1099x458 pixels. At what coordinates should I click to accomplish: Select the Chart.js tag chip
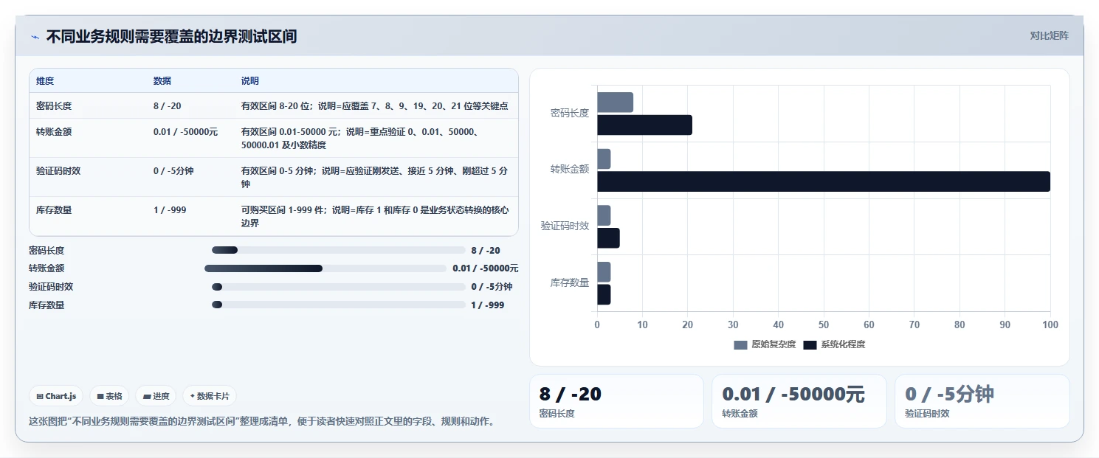(57, 396)
